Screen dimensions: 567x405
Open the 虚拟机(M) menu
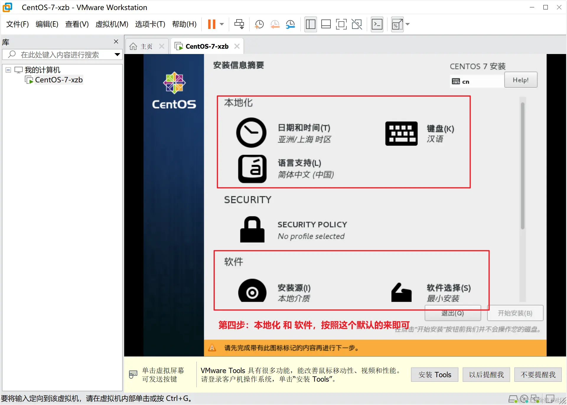(112, 24)
